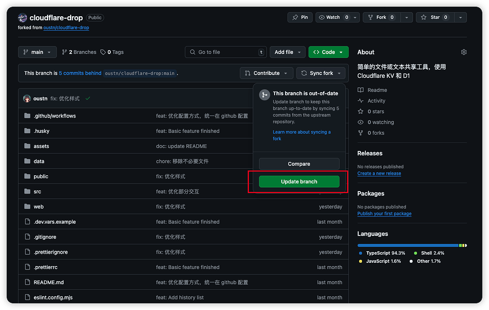
Task: Click the eslint.config.mjs file icon
Action: [x=27, y=297]
